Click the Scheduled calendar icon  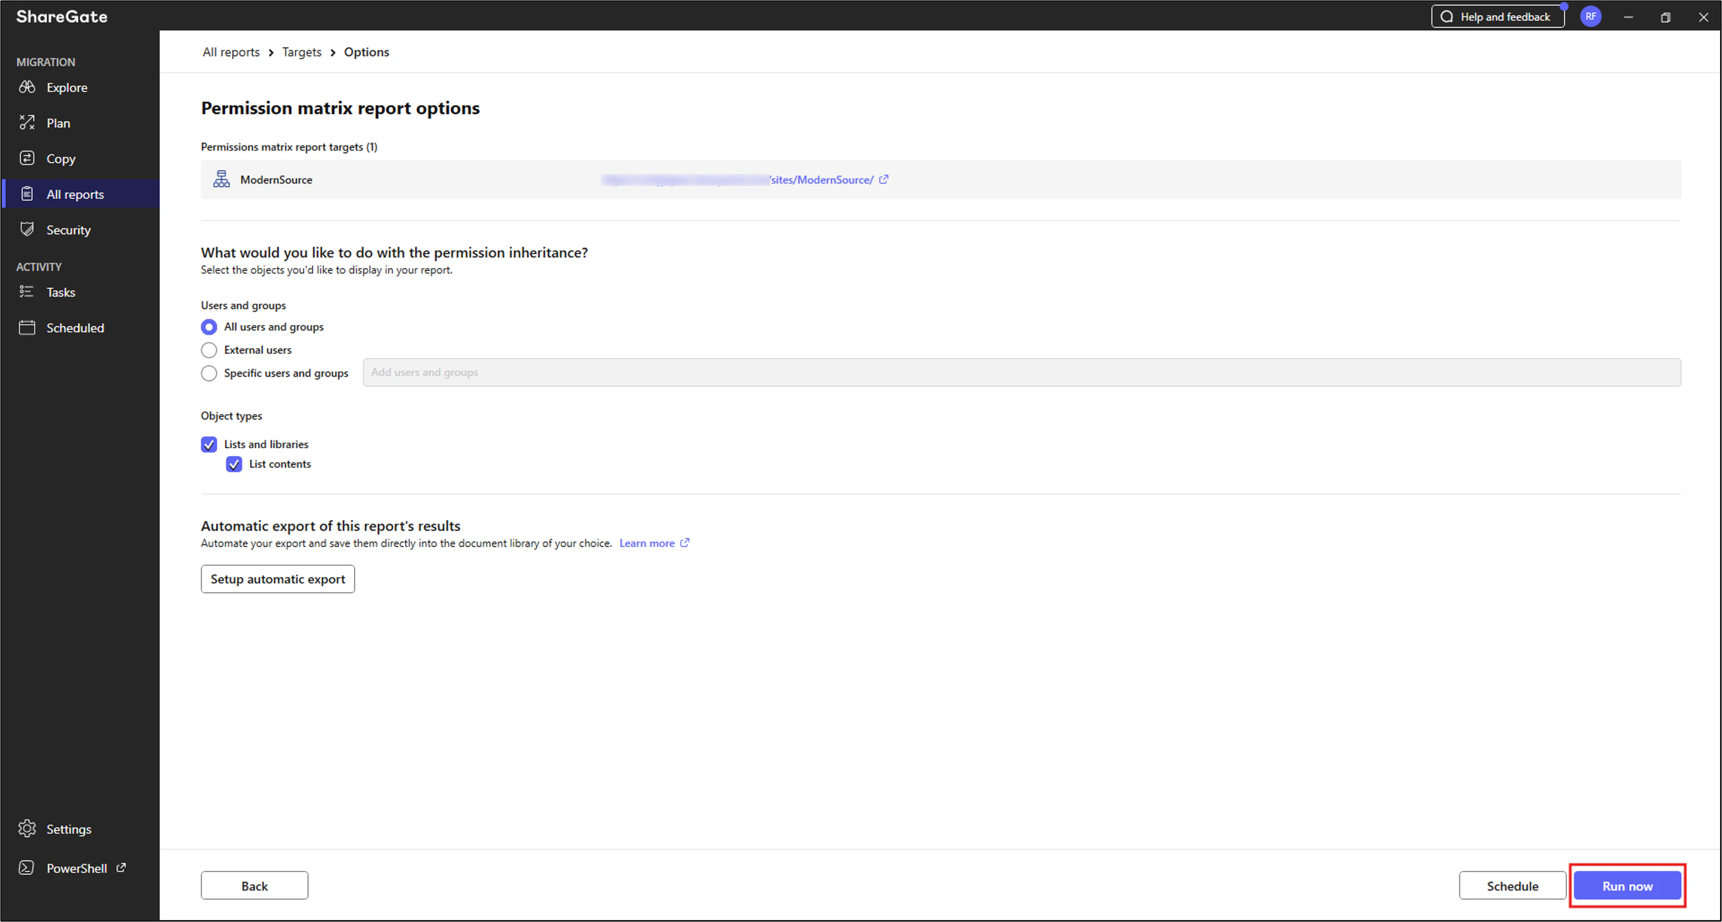(27, 327)
